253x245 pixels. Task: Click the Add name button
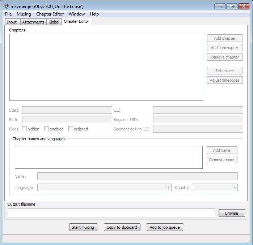click(x=222, y=150)
